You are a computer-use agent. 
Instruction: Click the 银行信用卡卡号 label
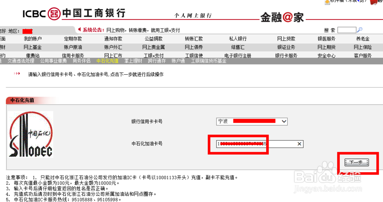[x=147, y=121]
